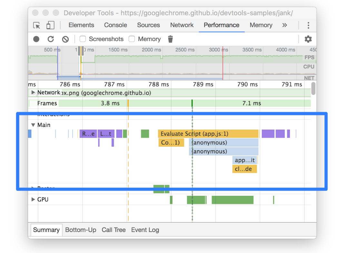Open the DevTools three-dot menu
Viewport: 344px width, 253px height.
click(x=309, y=25)
